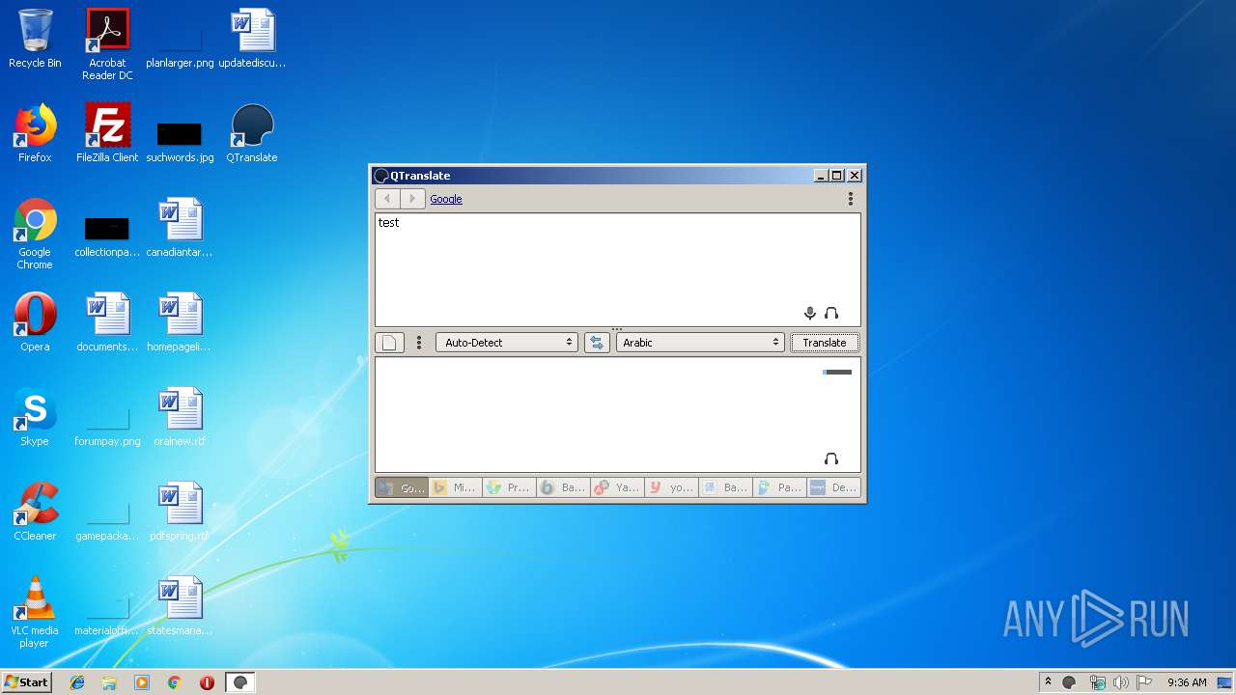Select the Microsoft service tab
Screen dimensions: 1236x695
[x=456, y=487]
